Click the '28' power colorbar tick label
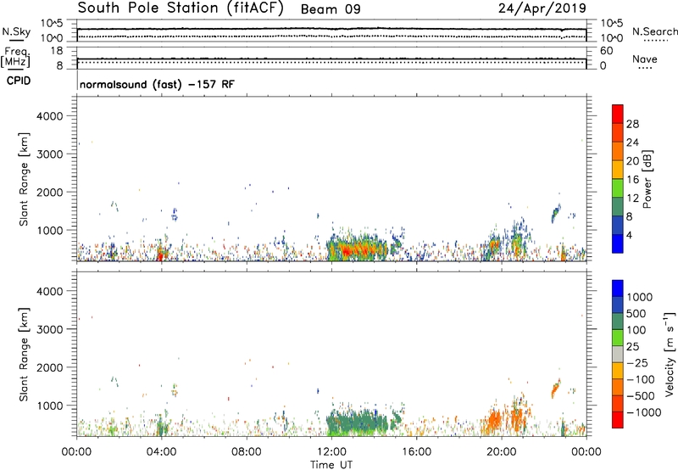 (x=632, y=124)
